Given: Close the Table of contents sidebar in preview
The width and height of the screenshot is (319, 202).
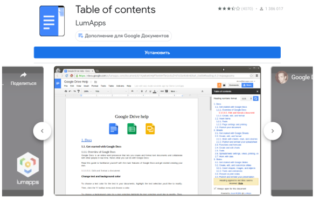Looking at the screenshot, I should [257, 92].
